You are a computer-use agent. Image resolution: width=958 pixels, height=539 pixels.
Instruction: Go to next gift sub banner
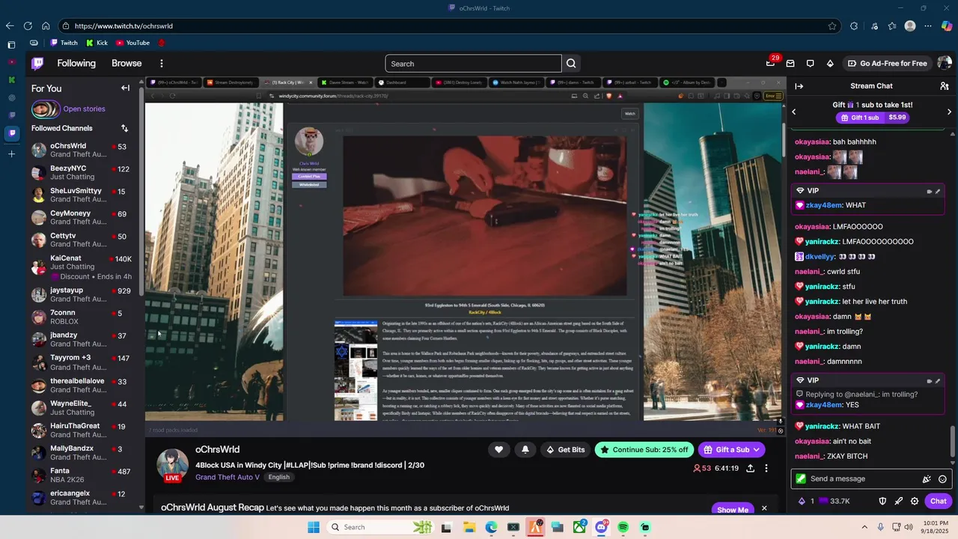(949, 112)
